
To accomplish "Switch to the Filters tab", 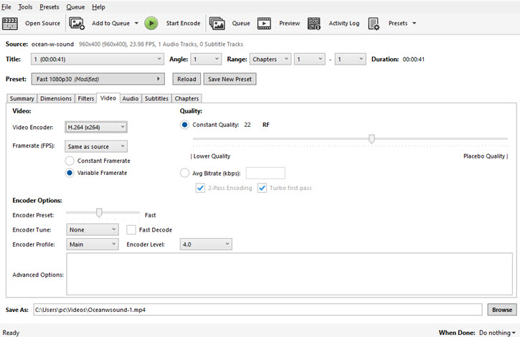I will tap(86, 98).
